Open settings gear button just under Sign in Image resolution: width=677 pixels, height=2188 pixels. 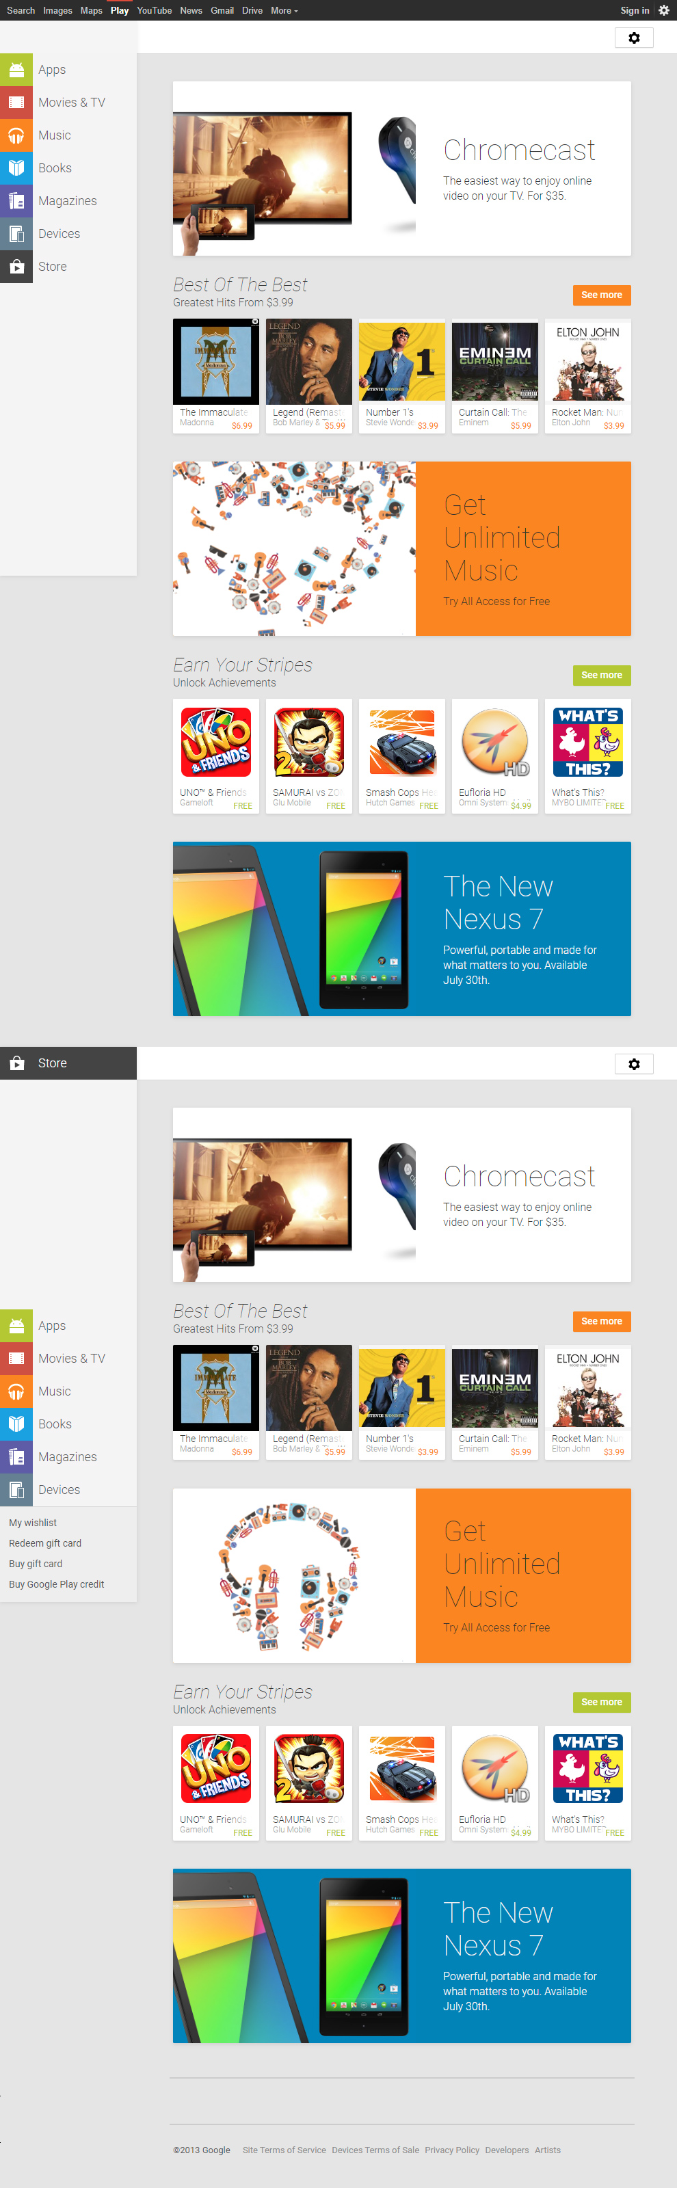(634, 38)
